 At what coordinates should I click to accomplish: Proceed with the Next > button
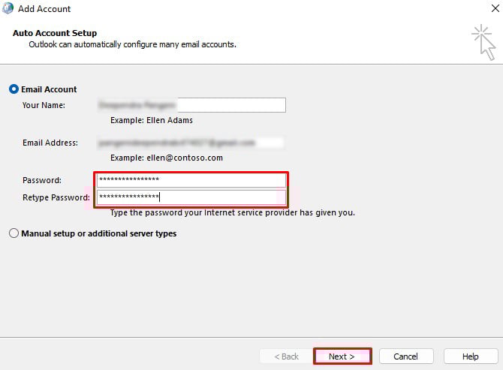coord(342,356)
